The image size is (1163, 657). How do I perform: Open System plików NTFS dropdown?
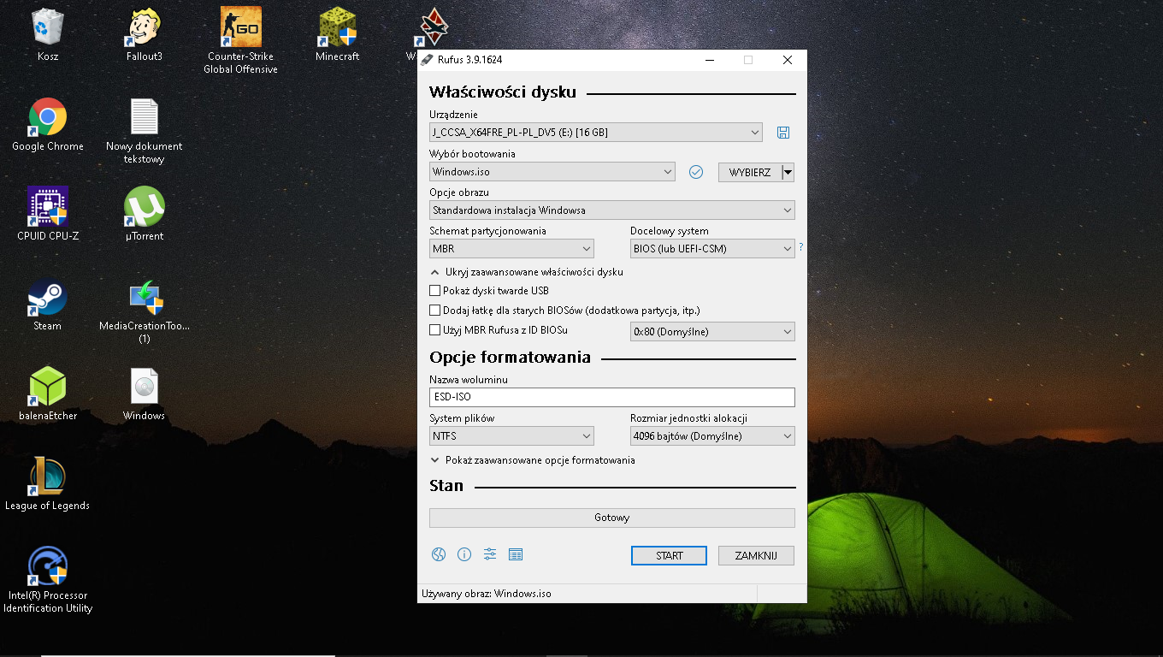(511, 436)
